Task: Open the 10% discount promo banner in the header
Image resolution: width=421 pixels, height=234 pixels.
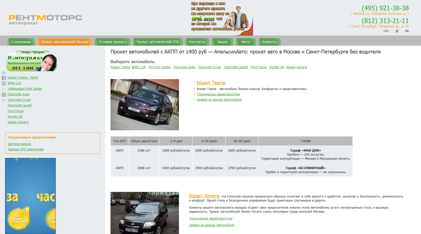Action: click(222, 18)
